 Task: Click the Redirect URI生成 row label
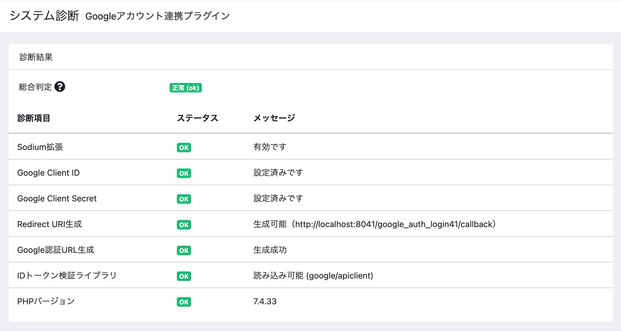(50, 224)
